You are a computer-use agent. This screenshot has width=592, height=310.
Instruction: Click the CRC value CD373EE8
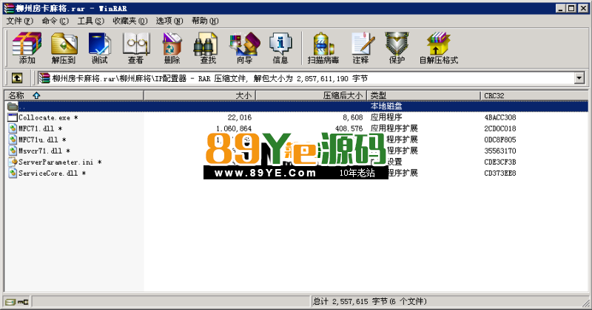pyautogui.click(x=500, y=173)
